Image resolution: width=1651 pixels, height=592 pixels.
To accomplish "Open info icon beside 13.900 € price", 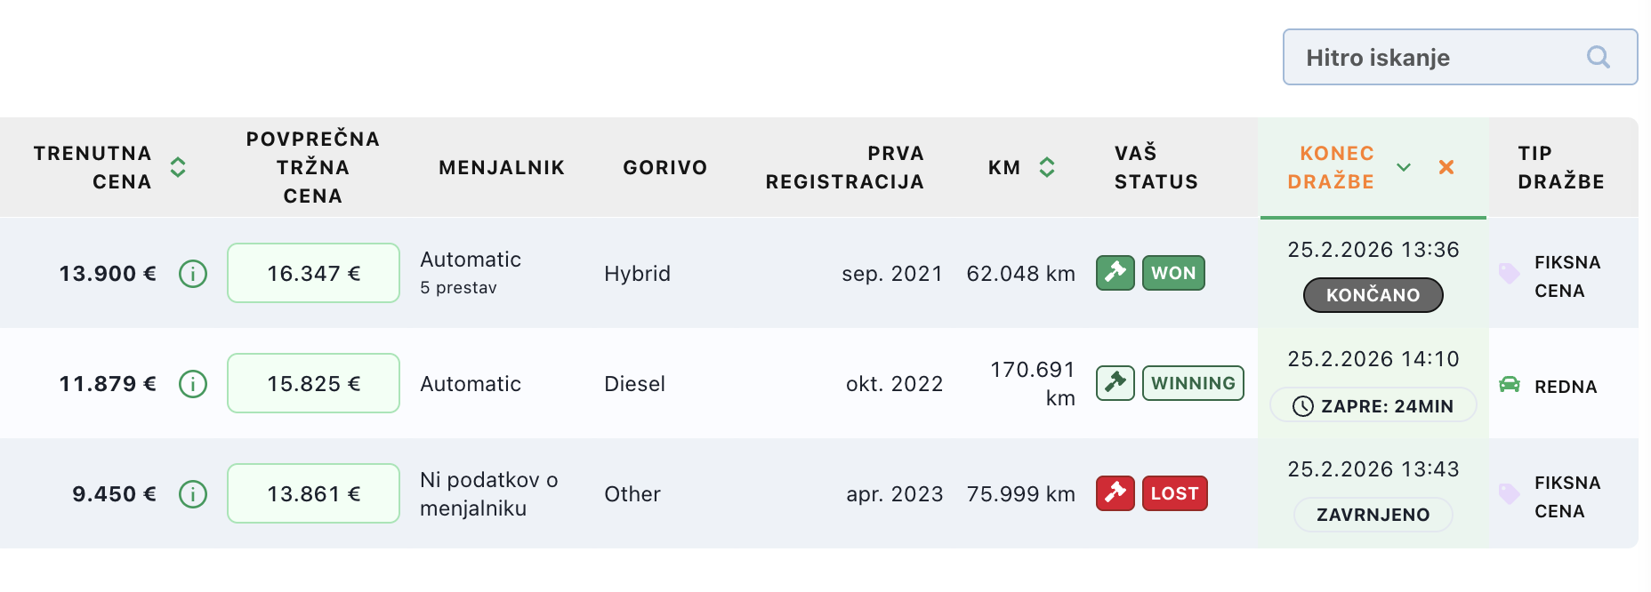I will point(193,274).
